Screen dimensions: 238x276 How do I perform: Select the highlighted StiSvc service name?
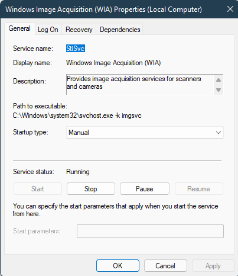76,49
